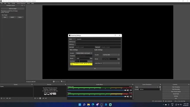Add a new scene with plus icon
Image resolution: width=190 pixels, height=107 pixels.
coord(1,98)
